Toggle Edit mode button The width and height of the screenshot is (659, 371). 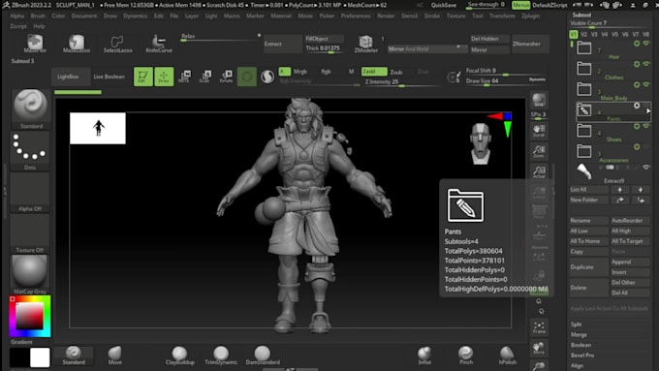(142, 77)
